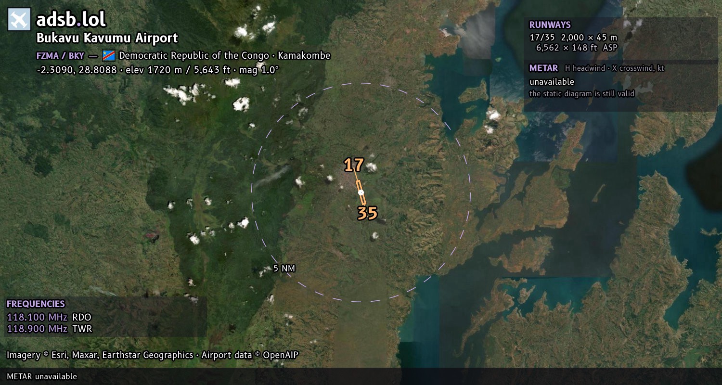Click the 17/35 2,000 × 45 m runway entry
The width and height of the screenshot is (722, 385).
[573, 37]
